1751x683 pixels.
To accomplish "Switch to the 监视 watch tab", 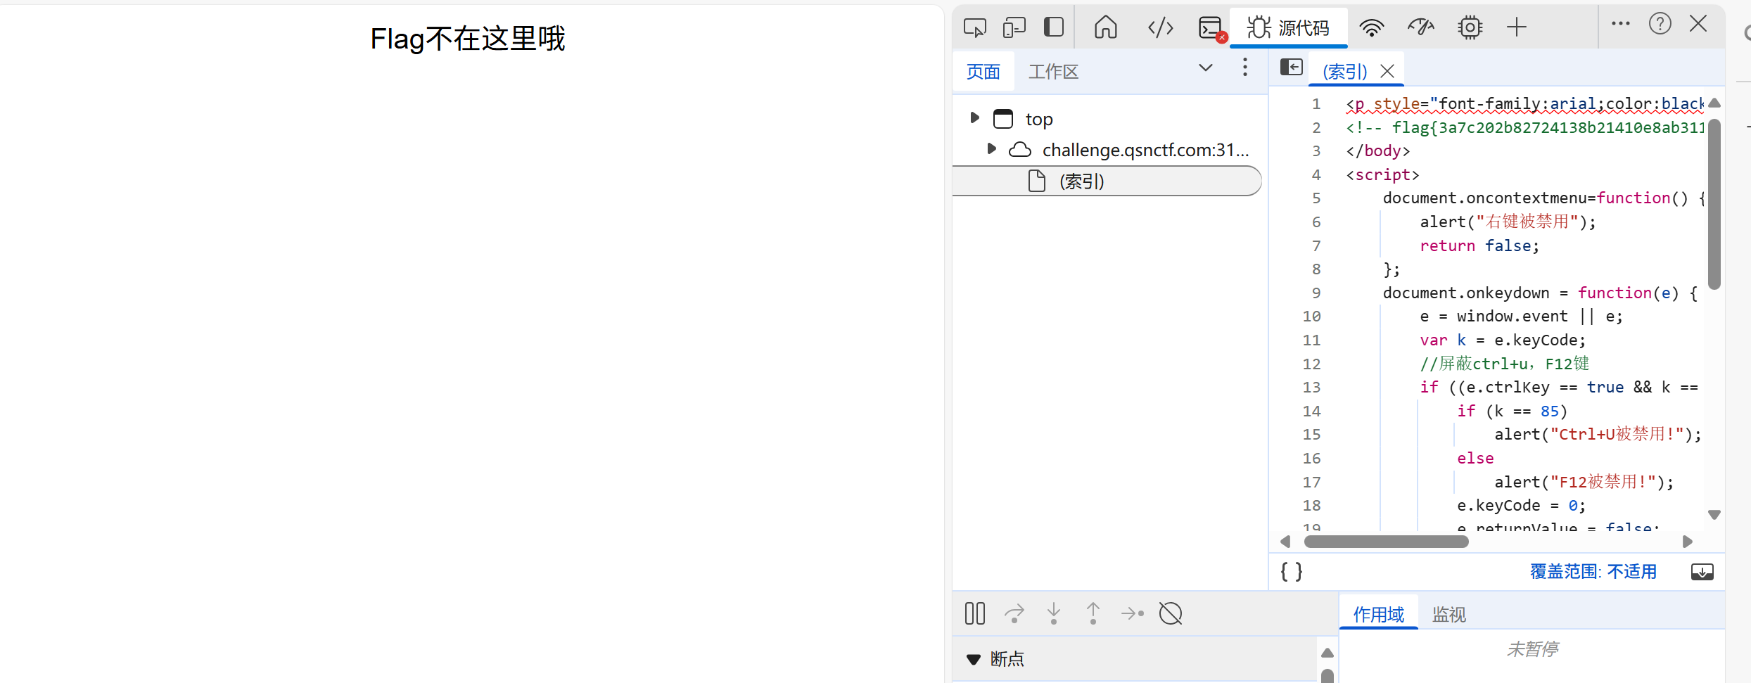I will 1448,614.
